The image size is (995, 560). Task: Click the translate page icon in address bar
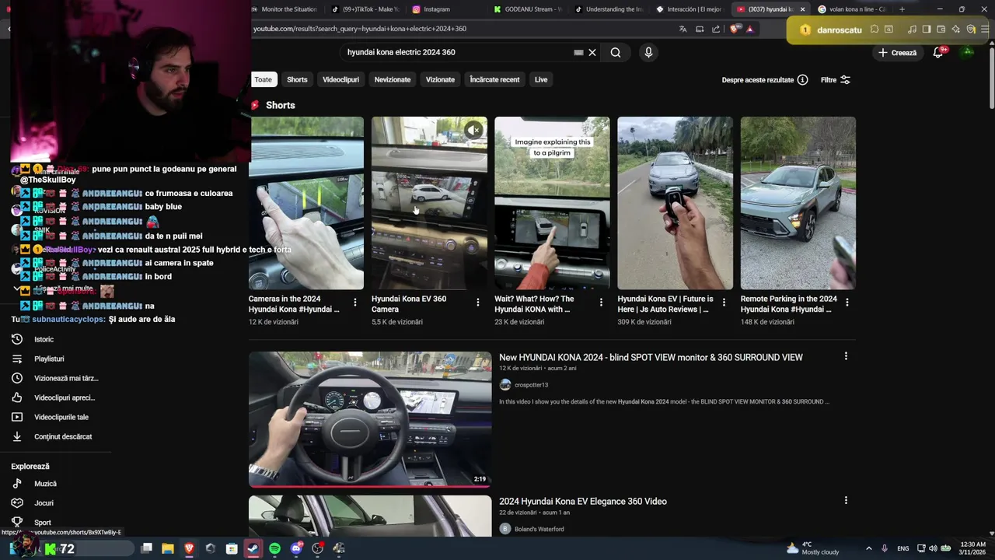coord(683,29)
